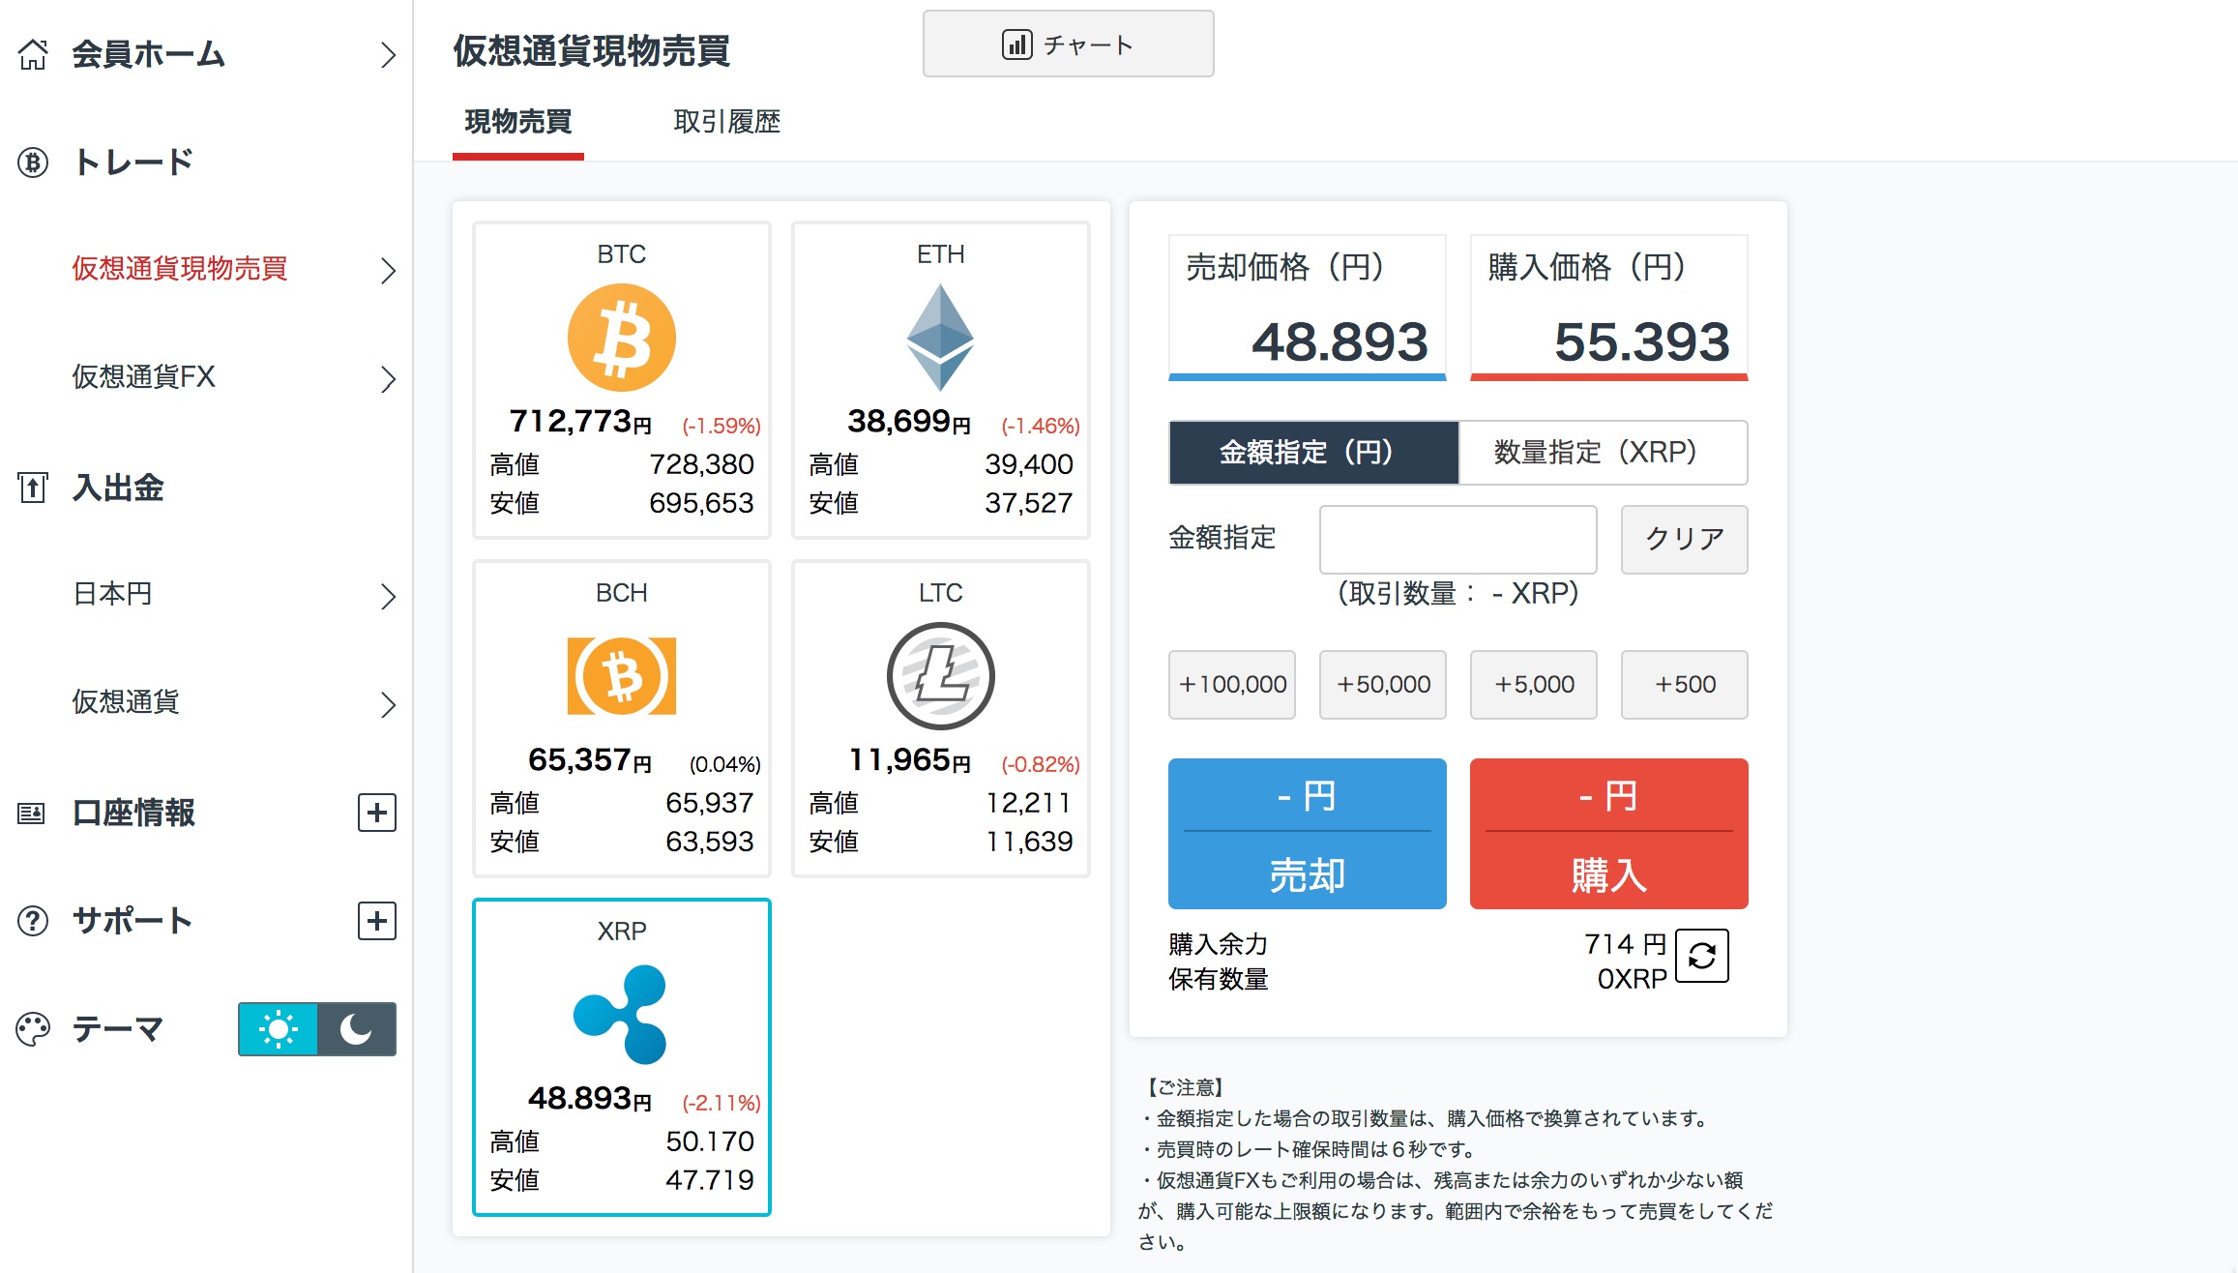Switch theme to dark moon mode
2238x1273 pixels.
tap(356, 1029)
